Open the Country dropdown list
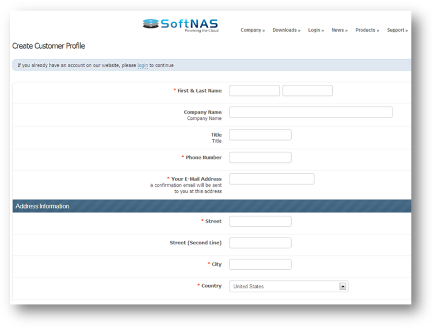 point(284,287)
